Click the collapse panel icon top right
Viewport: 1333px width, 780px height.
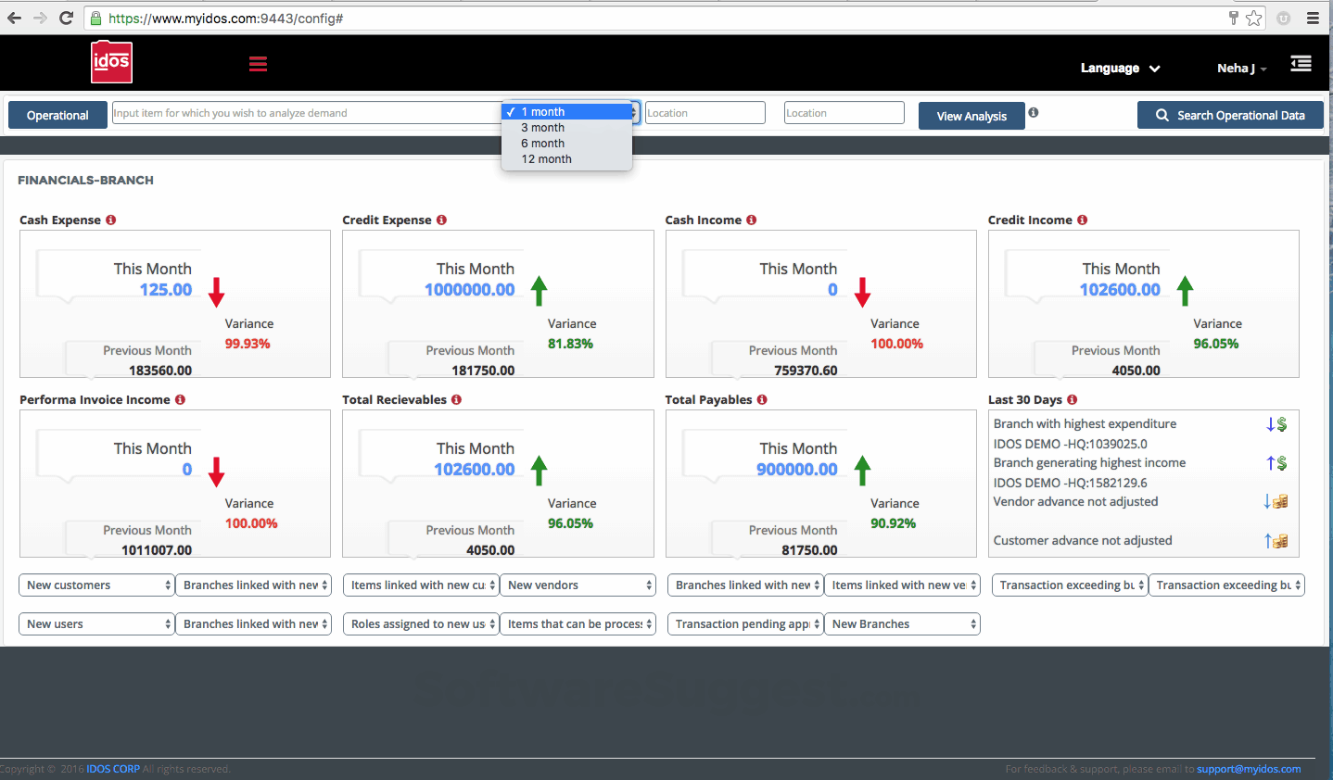(1301, 64)
